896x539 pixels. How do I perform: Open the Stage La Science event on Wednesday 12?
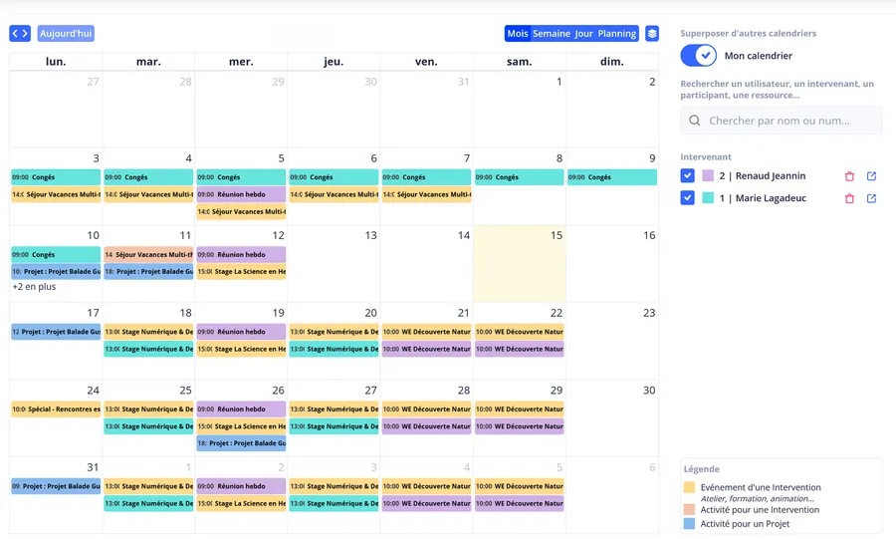coord(241,272)
